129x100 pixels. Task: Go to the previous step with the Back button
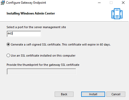tap(64, 94)
